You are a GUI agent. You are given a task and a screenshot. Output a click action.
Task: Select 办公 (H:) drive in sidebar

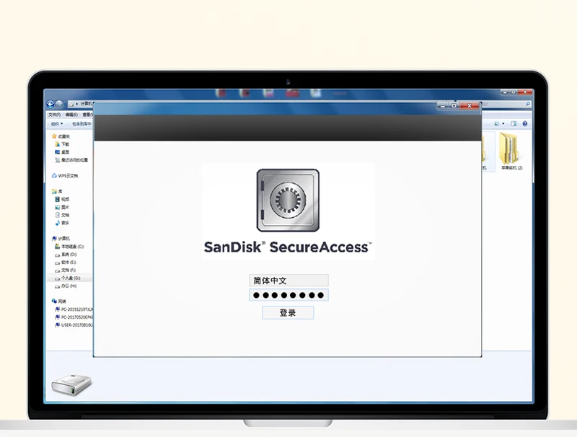66,286
